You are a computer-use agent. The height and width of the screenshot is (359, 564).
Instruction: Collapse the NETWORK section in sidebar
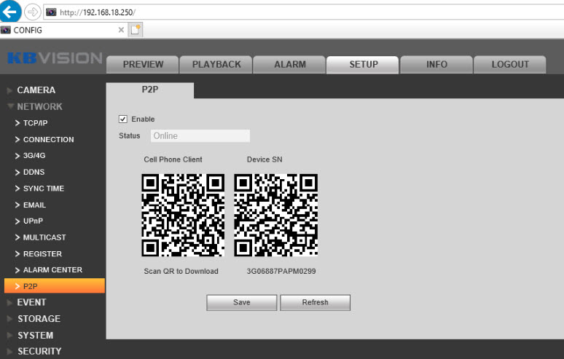[x=39, y=106]
